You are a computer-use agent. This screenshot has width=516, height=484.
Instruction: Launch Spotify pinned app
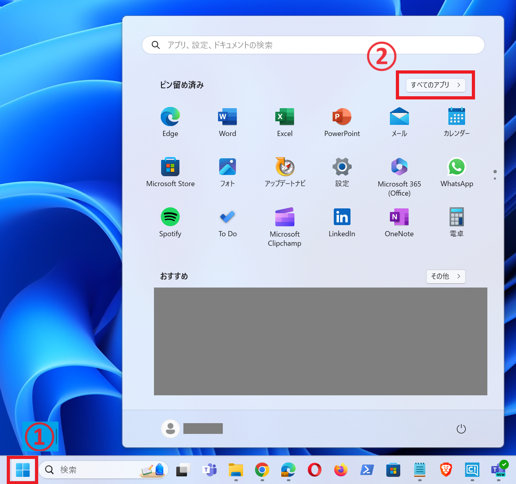[x=170, y=222]
